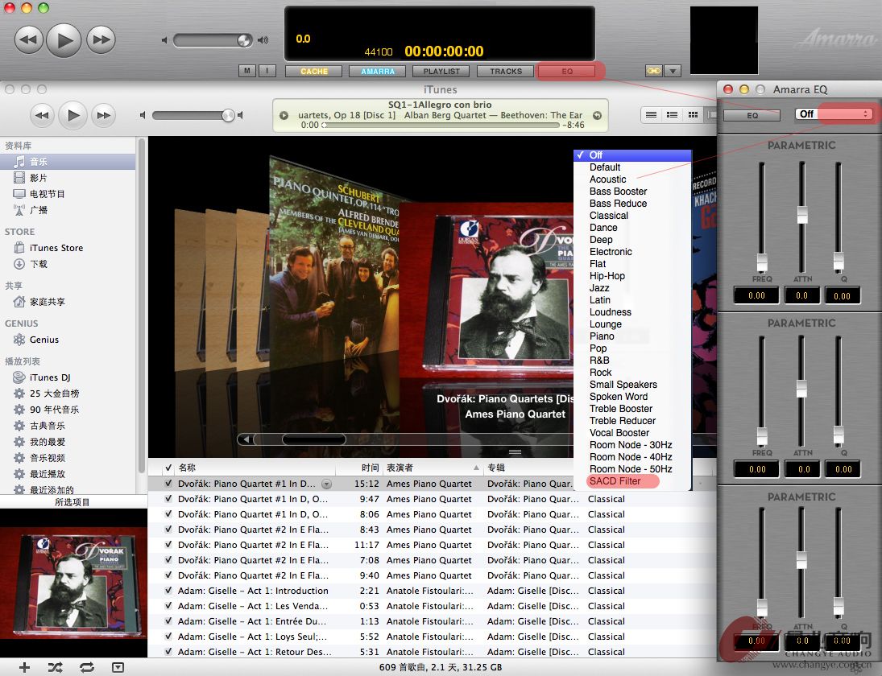Choose Default preset from EQ menu
Viewport: 882px width, 676px height.
632,167
